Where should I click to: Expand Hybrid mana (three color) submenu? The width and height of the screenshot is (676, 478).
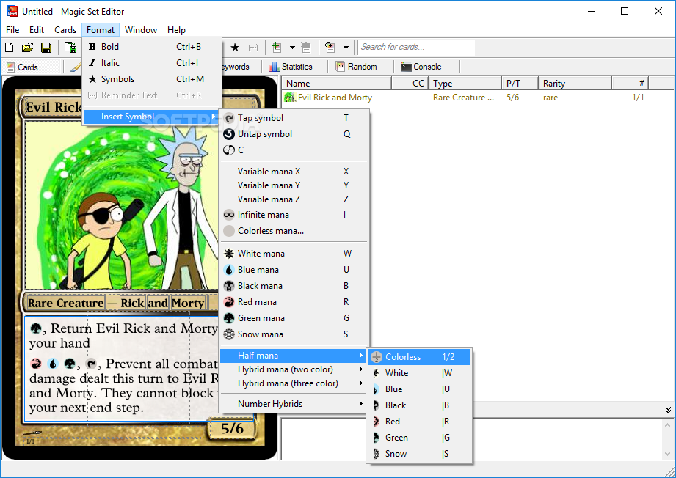click(293, 383)
